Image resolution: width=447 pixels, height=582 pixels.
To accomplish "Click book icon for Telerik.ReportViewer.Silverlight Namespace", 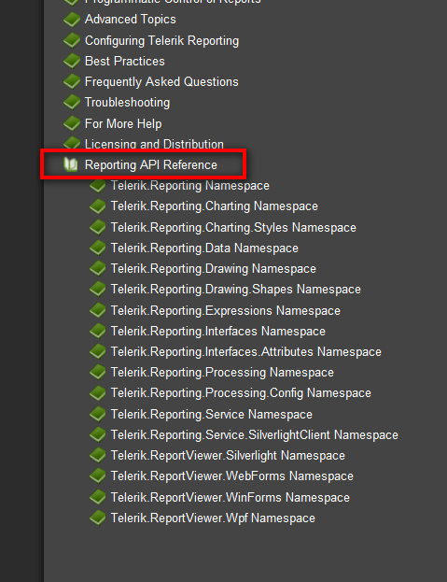I will (98, 456).
